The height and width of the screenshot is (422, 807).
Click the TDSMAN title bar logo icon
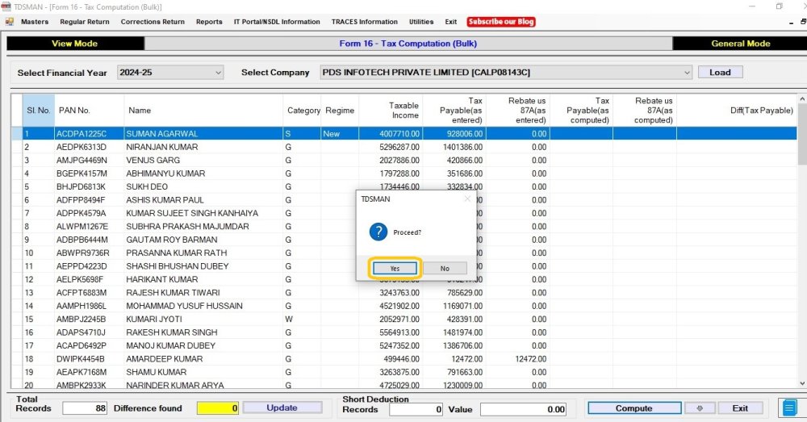(6, 6)
